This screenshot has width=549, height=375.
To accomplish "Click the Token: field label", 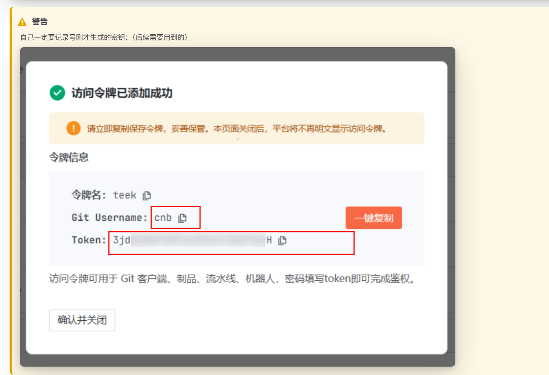I will coord(89,240).
